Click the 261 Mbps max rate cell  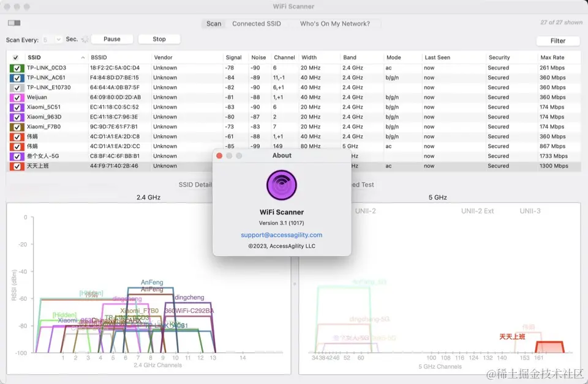pos(552,68)
